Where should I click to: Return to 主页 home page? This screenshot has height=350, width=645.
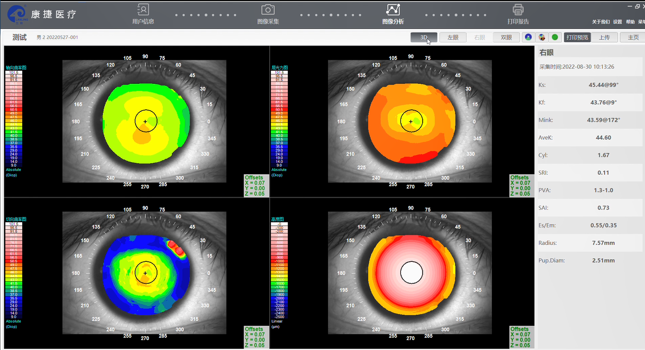633,37
